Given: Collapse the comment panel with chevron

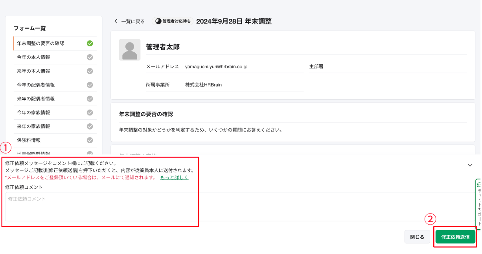Looking at the screenshot, I should 470,165.
